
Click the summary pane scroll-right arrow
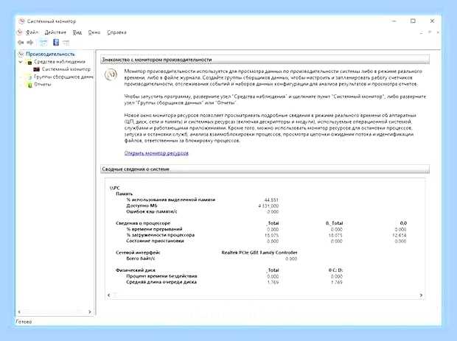coord(421,295)
